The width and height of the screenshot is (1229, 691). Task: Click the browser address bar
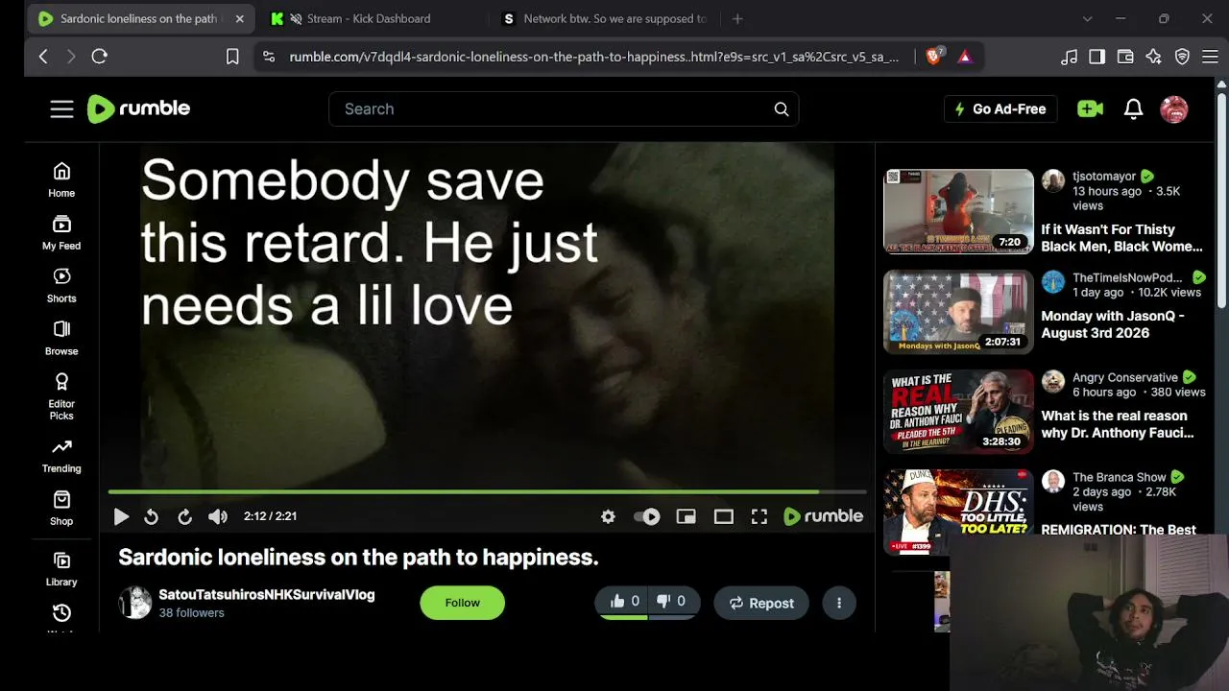[x=593, y=57]
